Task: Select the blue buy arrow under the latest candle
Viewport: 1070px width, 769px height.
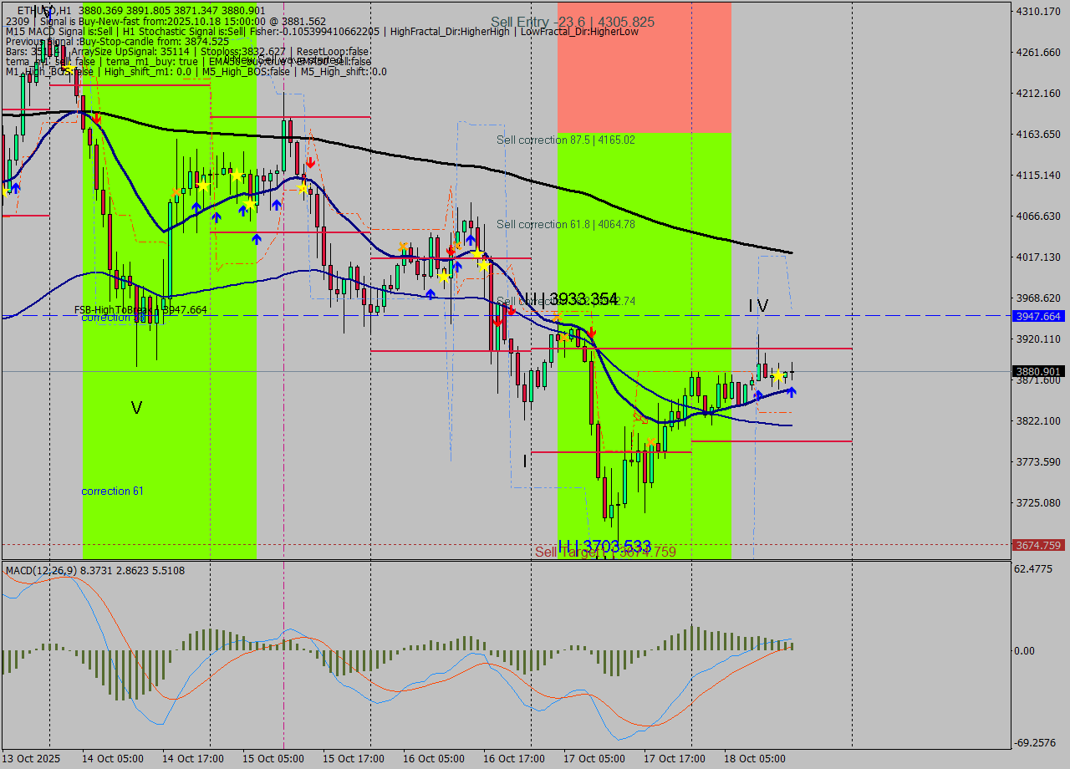Action: coord(792,393)
